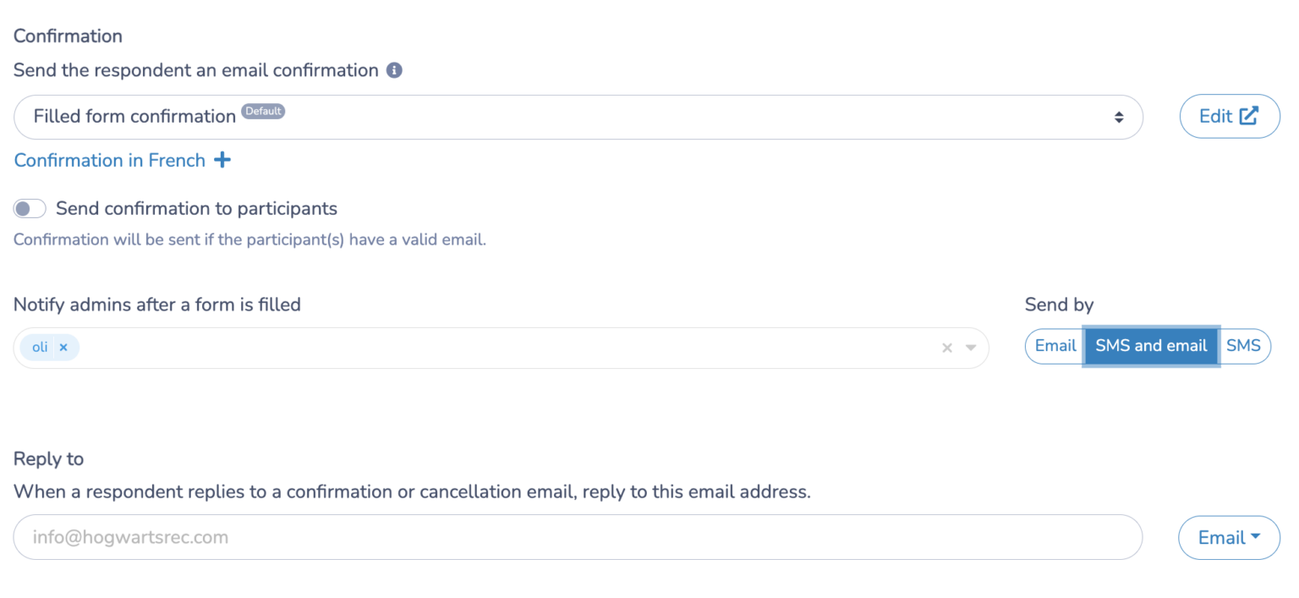This screenshot has width=1299, height=598.
Task: Click the up-down caret on template selector
Action: (1119, 116)
